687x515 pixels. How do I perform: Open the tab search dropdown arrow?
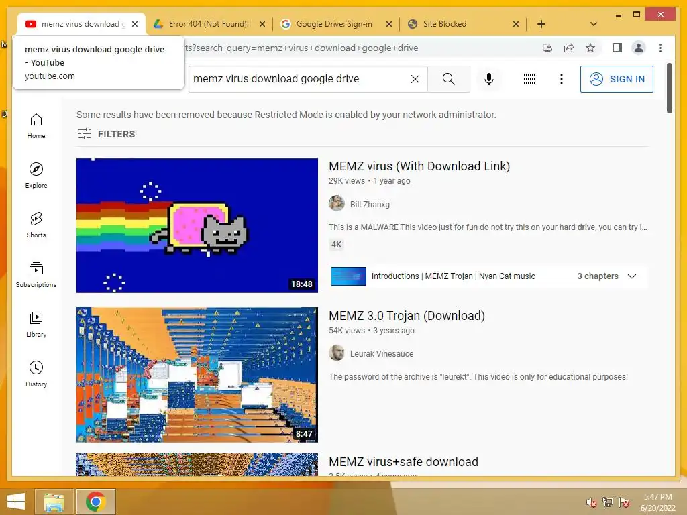point(593,24)
